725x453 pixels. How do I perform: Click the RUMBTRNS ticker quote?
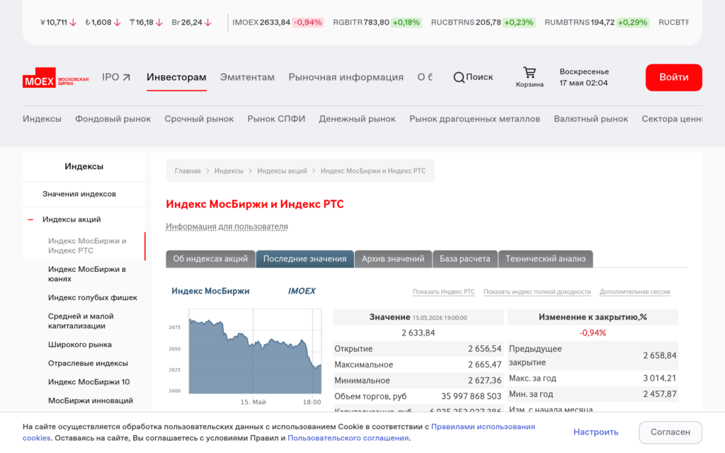click(x=597, y=22)
